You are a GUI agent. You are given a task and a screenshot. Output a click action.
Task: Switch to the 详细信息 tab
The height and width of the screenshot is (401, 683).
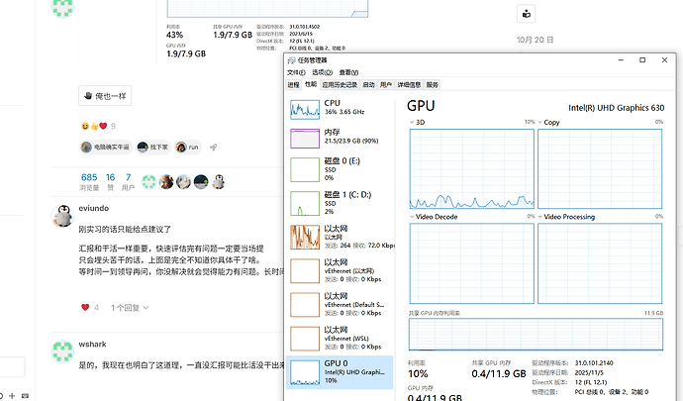tap(409, 84)
